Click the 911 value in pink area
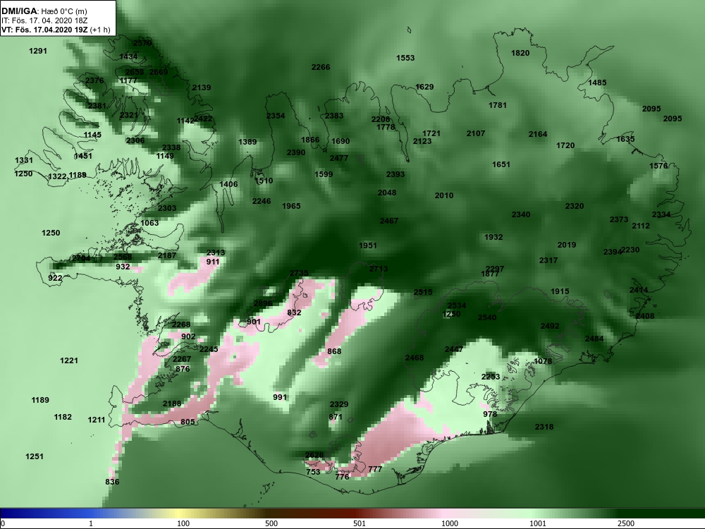This screenshot has height=529, width=705. click(x=213, y=262)
